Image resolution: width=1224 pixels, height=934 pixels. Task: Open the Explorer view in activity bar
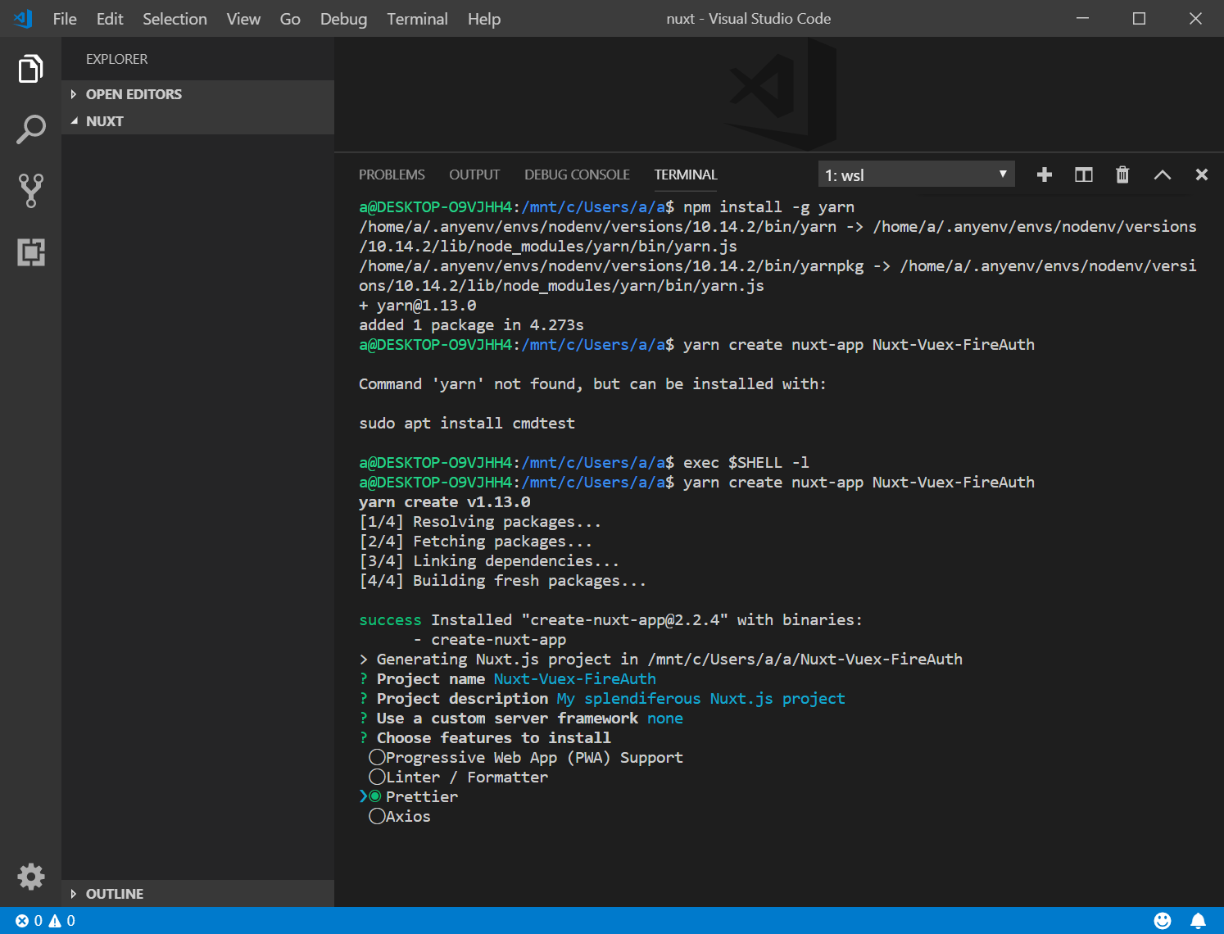(x=30, y=69)
